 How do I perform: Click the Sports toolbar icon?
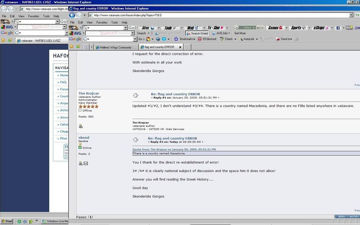coord(298,28)
